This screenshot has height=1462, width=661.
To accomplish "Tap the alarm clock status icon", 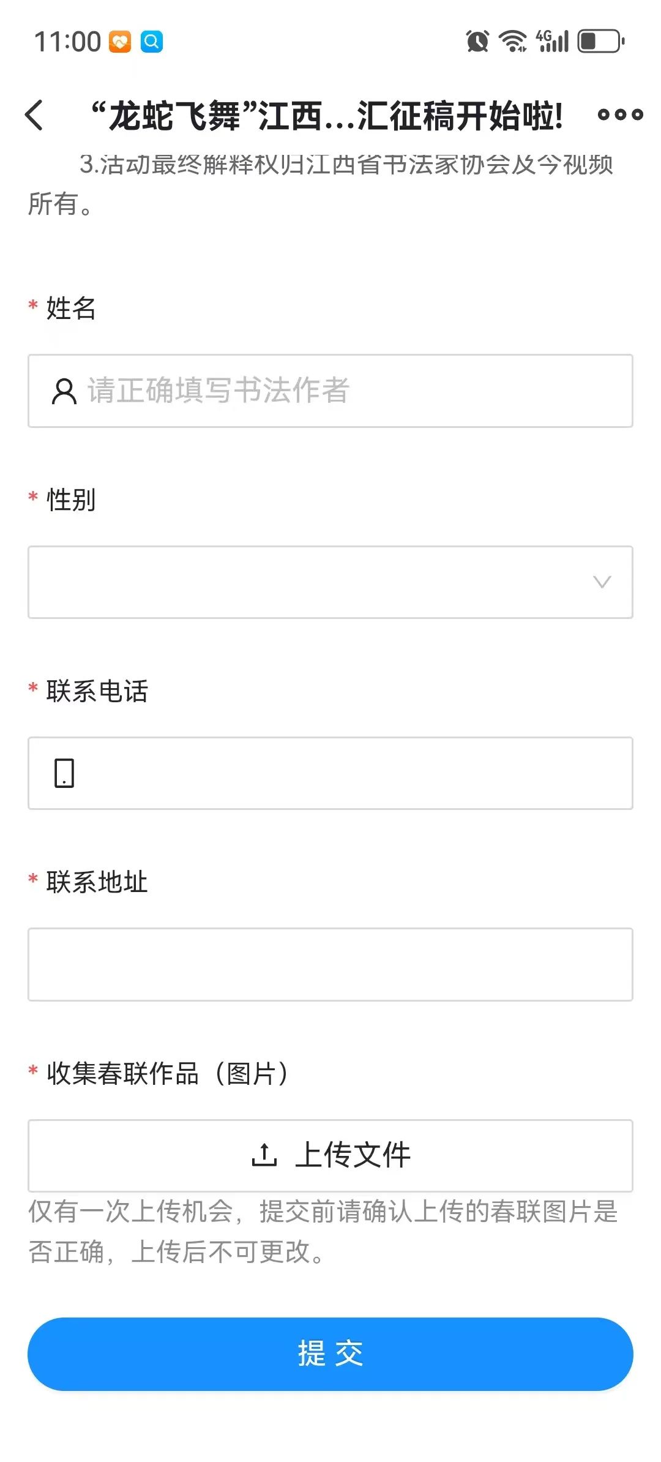I will 477,42.
